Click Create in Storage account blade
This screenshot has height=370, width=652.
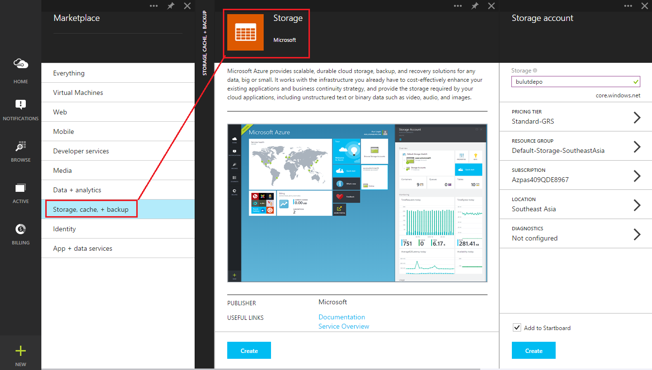(534, 351)
